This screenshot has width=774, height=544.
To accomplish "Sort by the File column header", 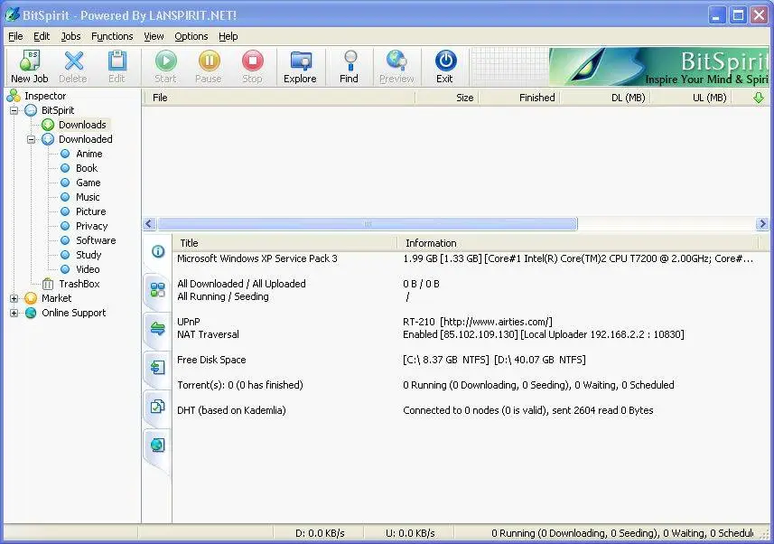I will click(x=279, y=98).
